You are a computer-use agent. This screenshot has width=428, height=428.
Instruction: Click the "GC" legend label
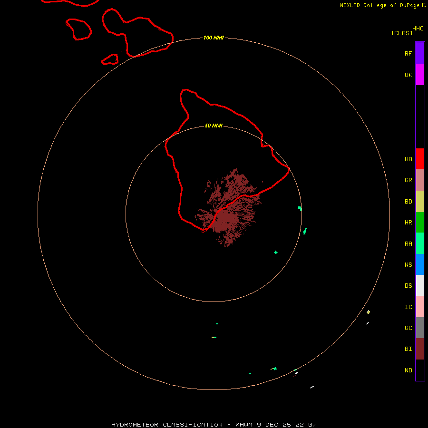408,328
